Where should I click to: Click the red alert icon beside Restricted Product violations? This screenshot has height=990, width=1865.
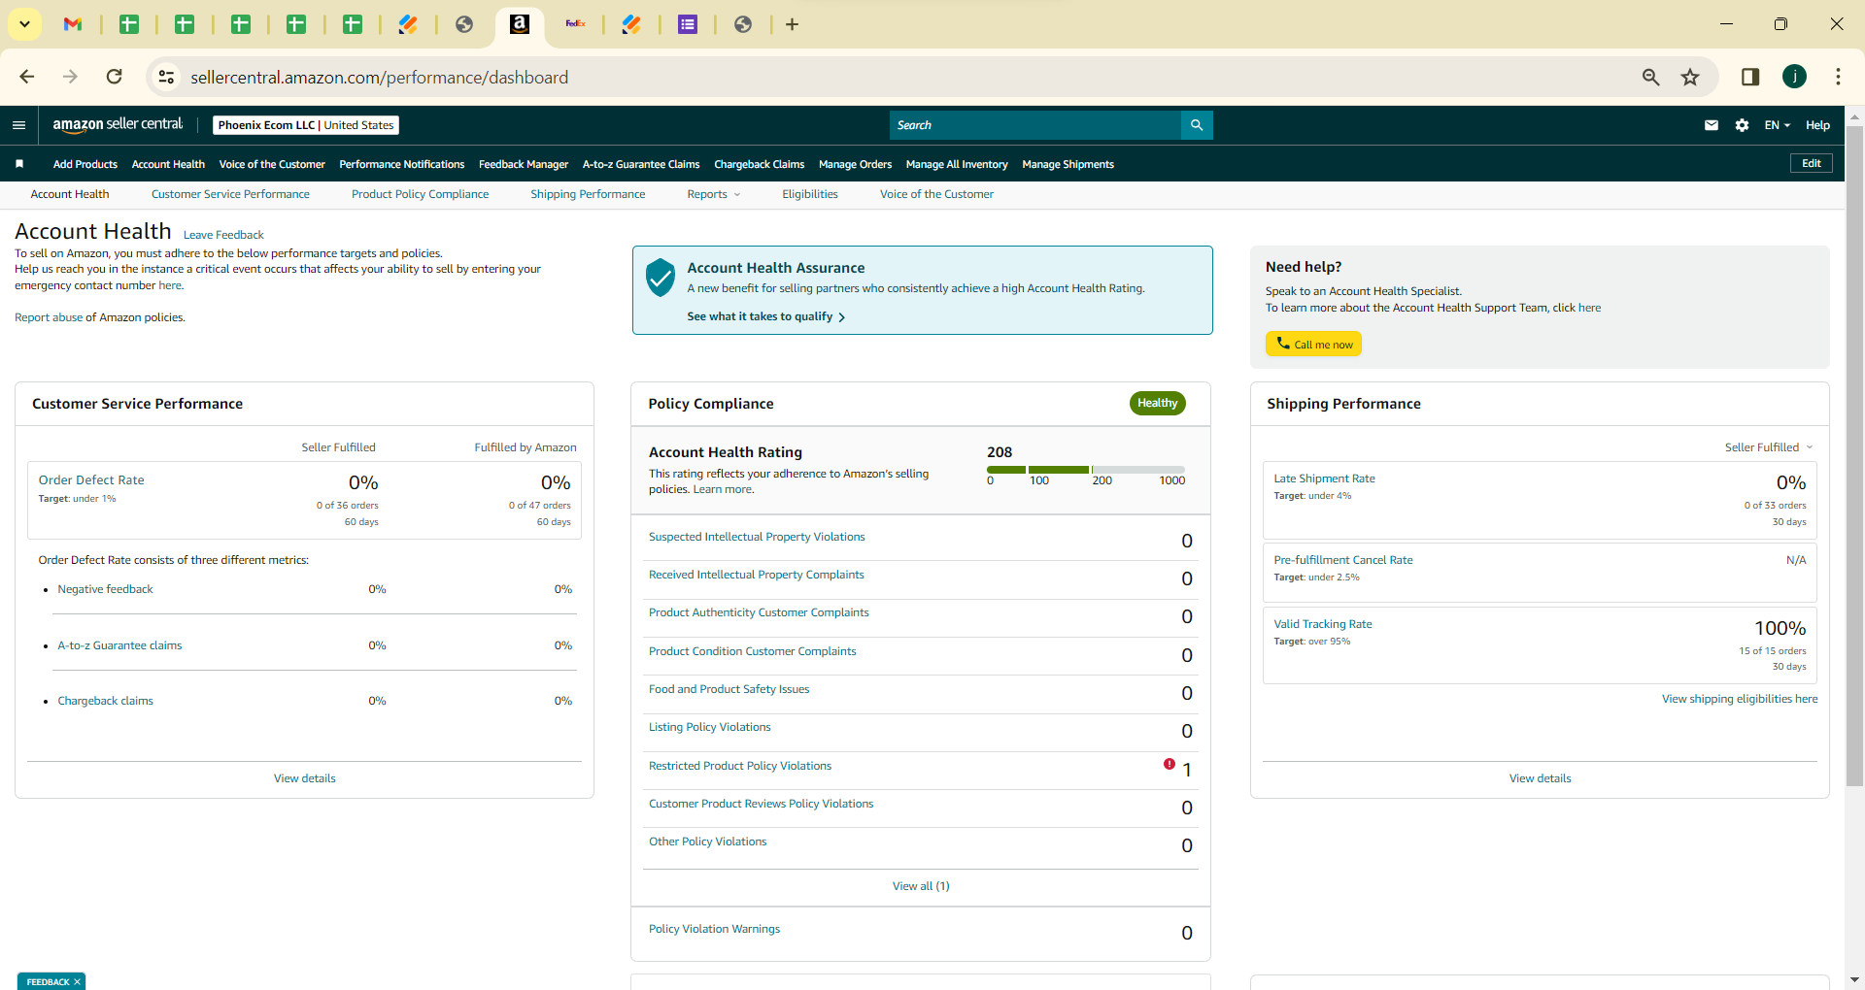(1170, 765)
